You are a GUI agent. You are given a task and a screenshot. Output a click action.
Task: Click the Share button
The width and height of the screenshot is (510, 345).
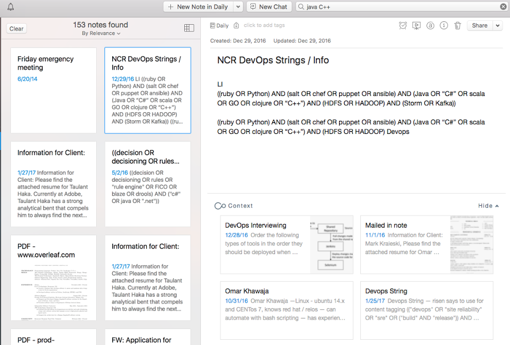tap(479, 25)
